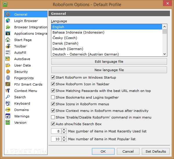This screenshot has width=174, height=159.
Task: Select Dansk (Danish) language
Action: (107, 43)
